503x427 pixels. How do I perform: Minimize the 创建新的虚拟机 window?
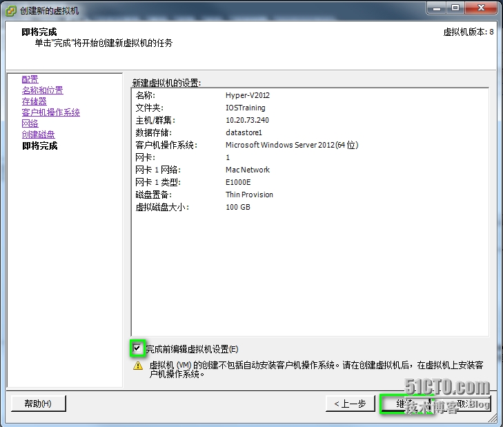coord(437,8)
